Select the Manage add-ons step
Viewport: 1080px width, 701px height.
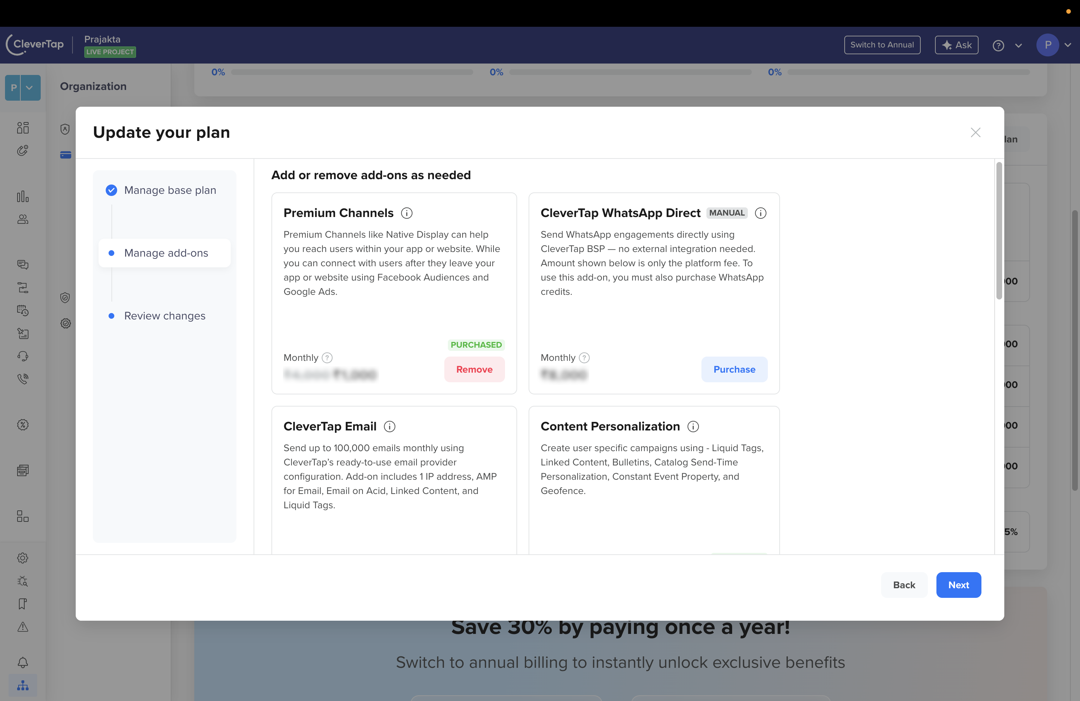[164, 253]
